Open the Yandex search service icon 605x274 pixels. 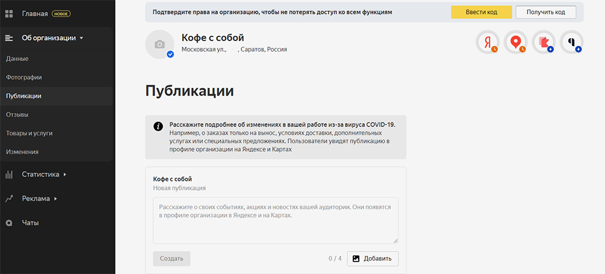pyautogui.click(x=487, y=42)
